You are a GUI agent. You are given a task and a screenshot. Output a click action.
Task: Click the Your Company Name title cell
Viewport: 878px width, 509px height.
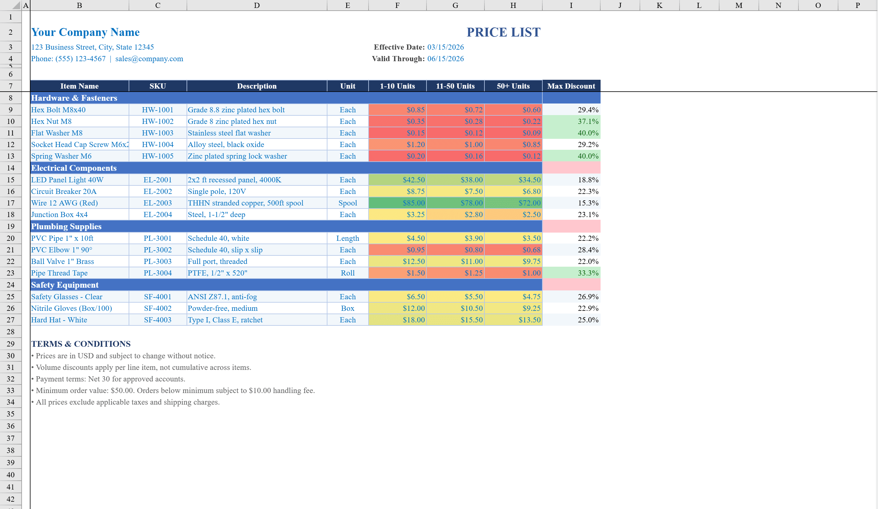(85, 32)
